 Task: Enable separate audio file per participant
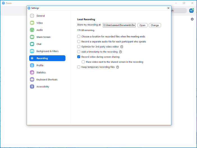(x=79, y=42)
